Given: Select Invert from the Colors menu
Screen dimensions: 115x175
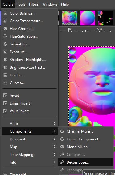Looking at the screenshot, I should pos(30,96).
